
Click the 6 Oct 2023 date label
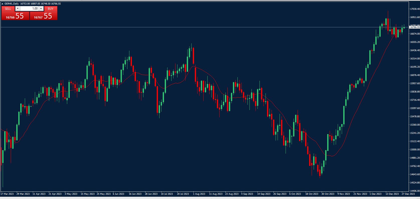click(x=295, y=194)
